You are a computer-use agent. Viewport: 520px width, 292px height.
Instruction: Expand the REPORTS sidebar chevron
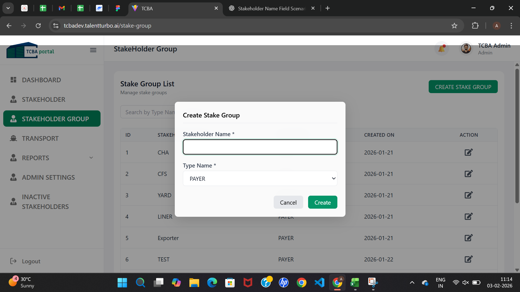tap(91, 158)
